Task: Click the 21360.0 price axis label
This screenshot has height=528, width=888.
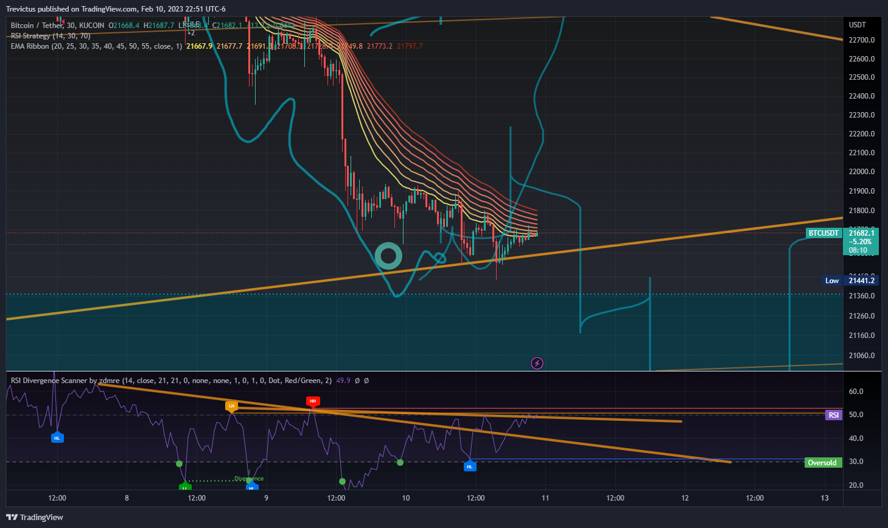Action: coord(862,296)
